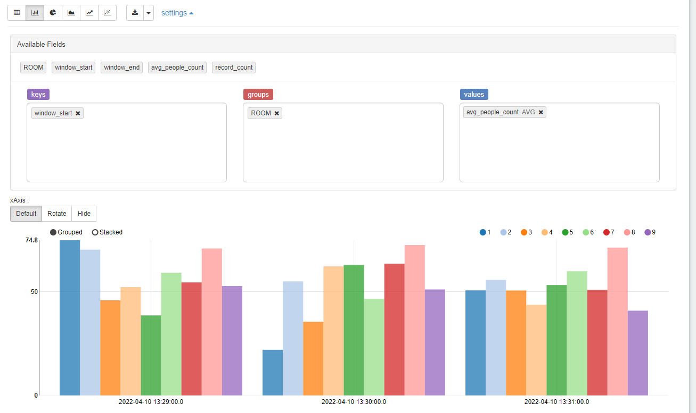Switch to table view icon
The height and width of the screenshot is (413, 696).
[x=17, y=13]
